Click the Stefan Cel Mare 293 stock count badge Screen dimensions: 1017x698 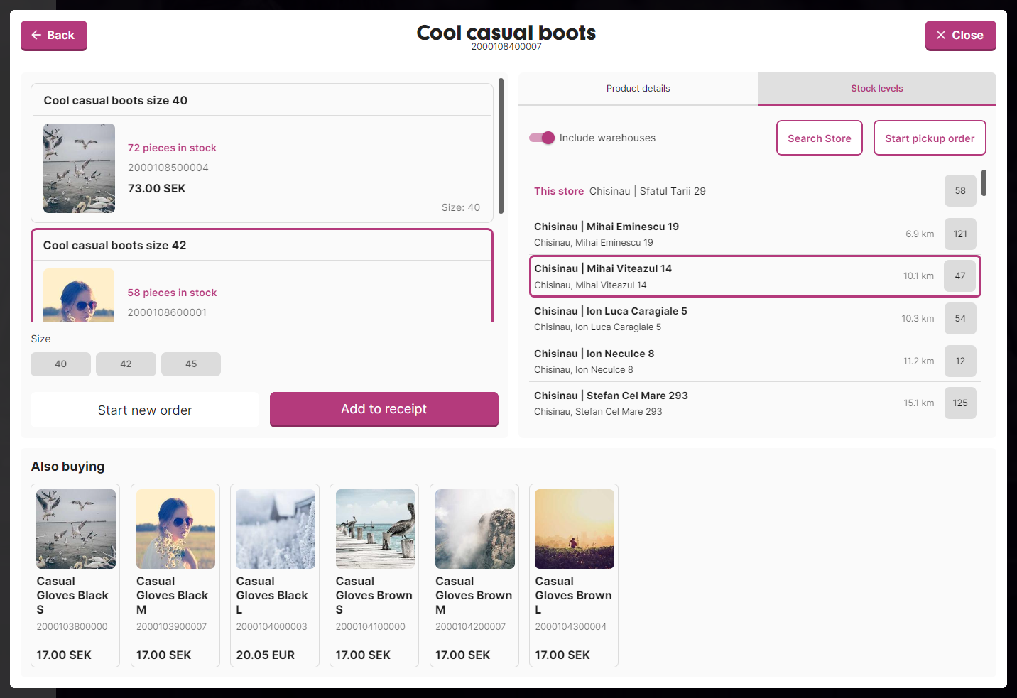[x=960, y=403]
